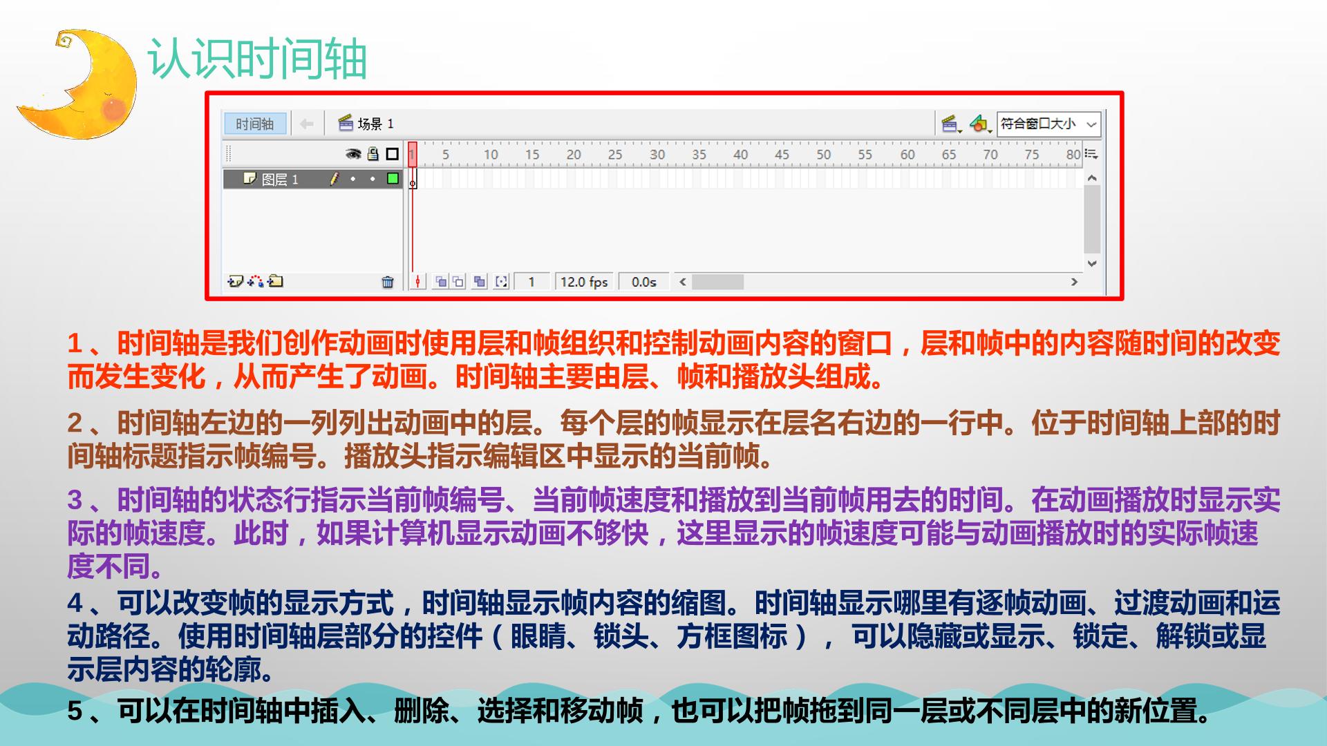Image resolution: width=1327 pixels, height=746 pixels.
Task: Delete layer with the trash icon
Action: tap(388, 282)
